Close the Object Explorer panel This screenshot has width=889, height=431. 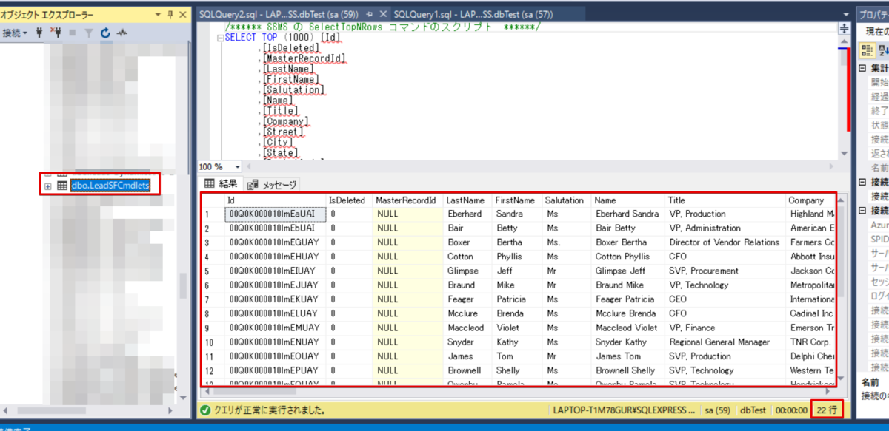184,14
